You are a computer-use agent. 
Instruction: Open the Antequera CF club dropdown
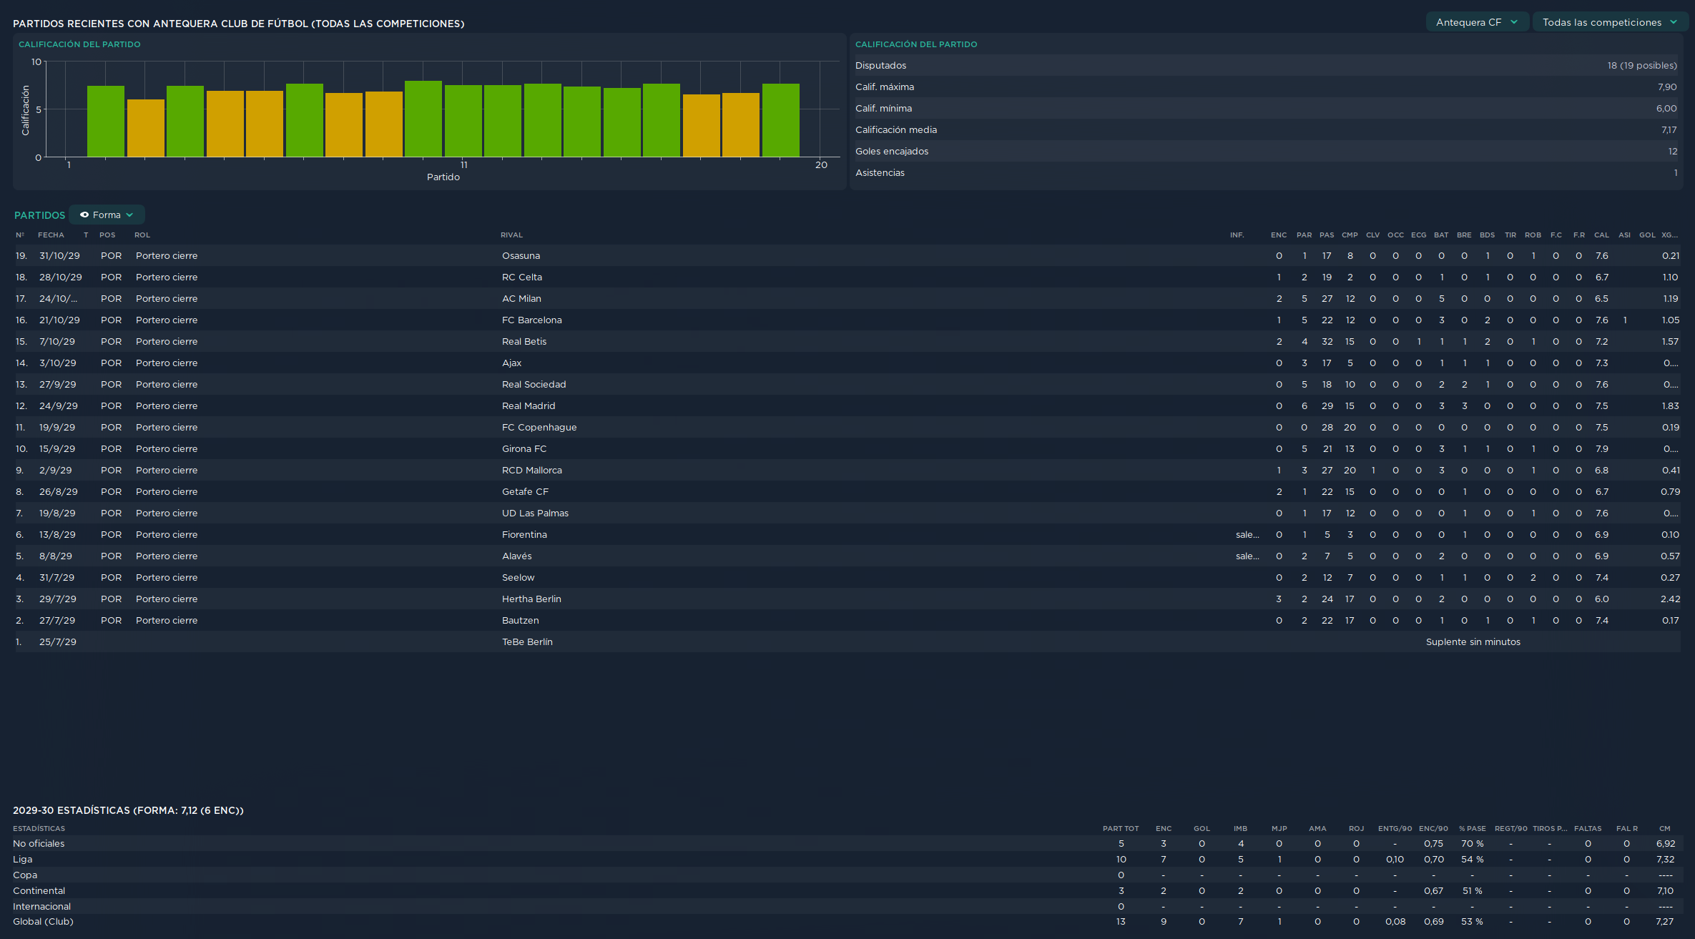point(1477,22)
